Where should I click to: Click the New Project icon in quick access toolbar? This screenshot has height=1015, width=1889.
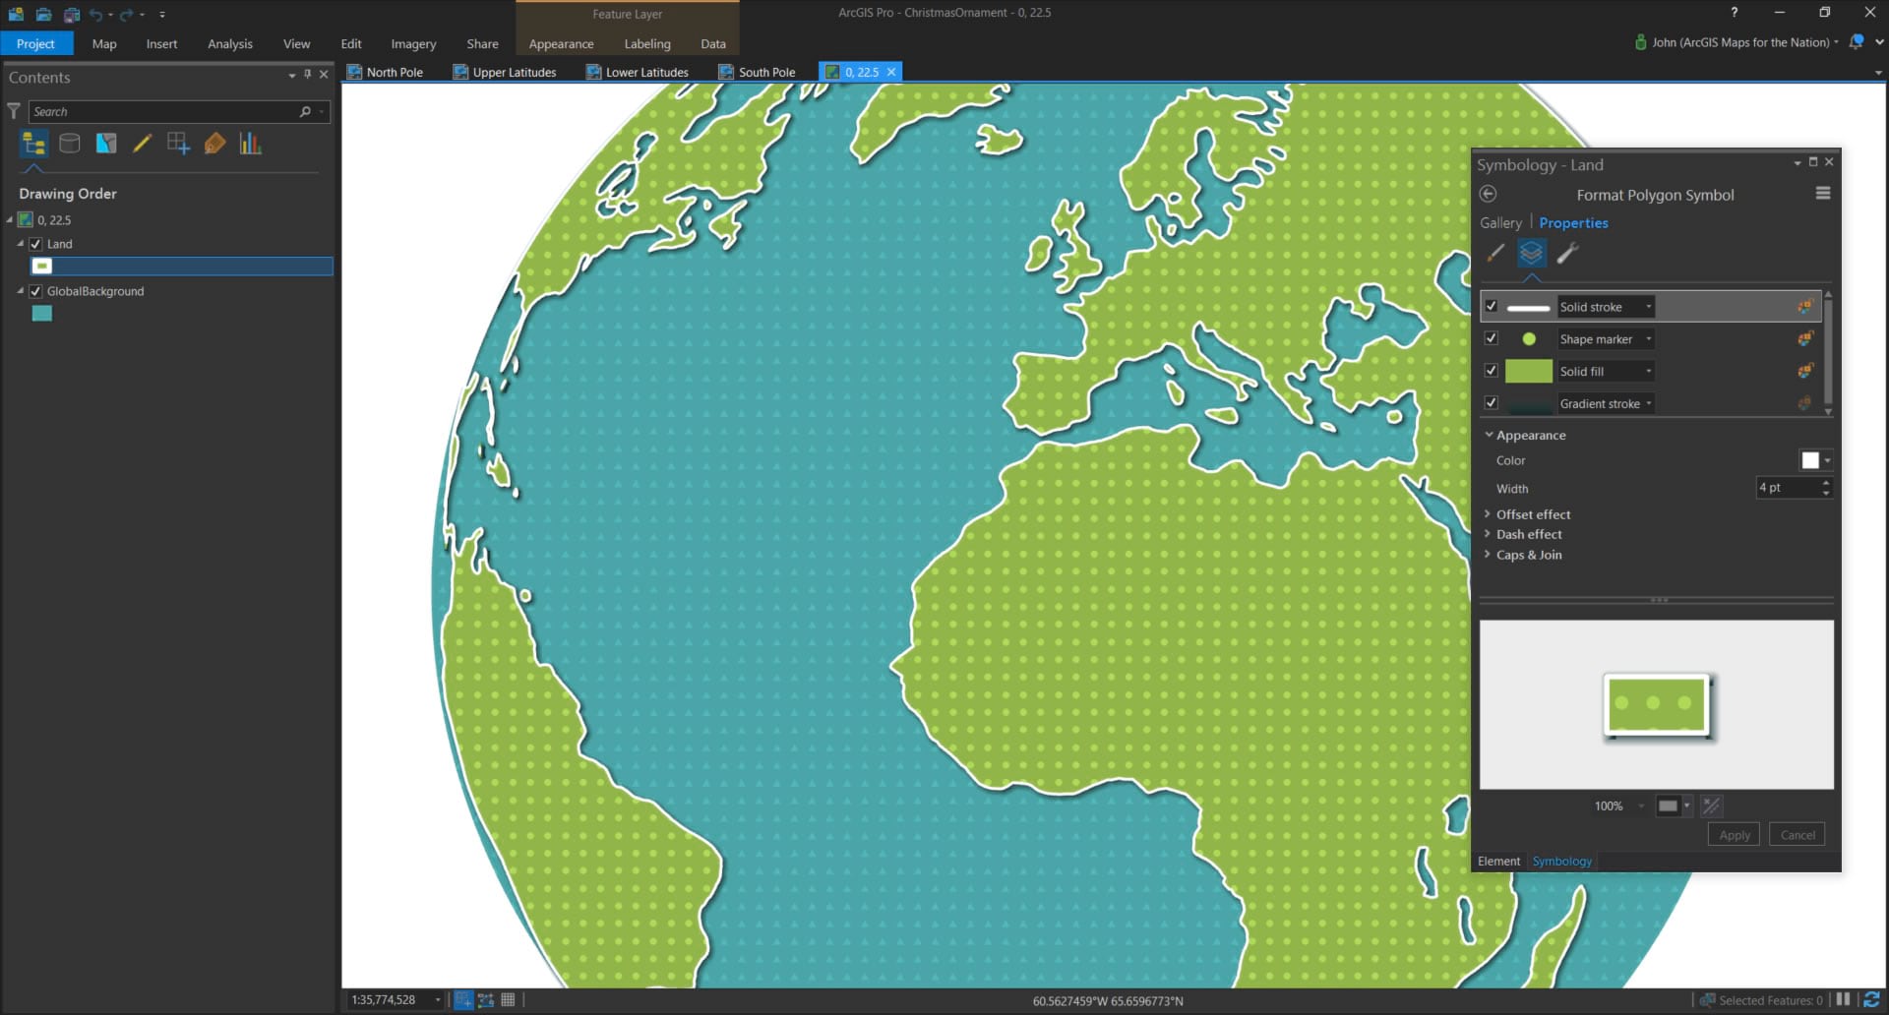tap(16, 14)
